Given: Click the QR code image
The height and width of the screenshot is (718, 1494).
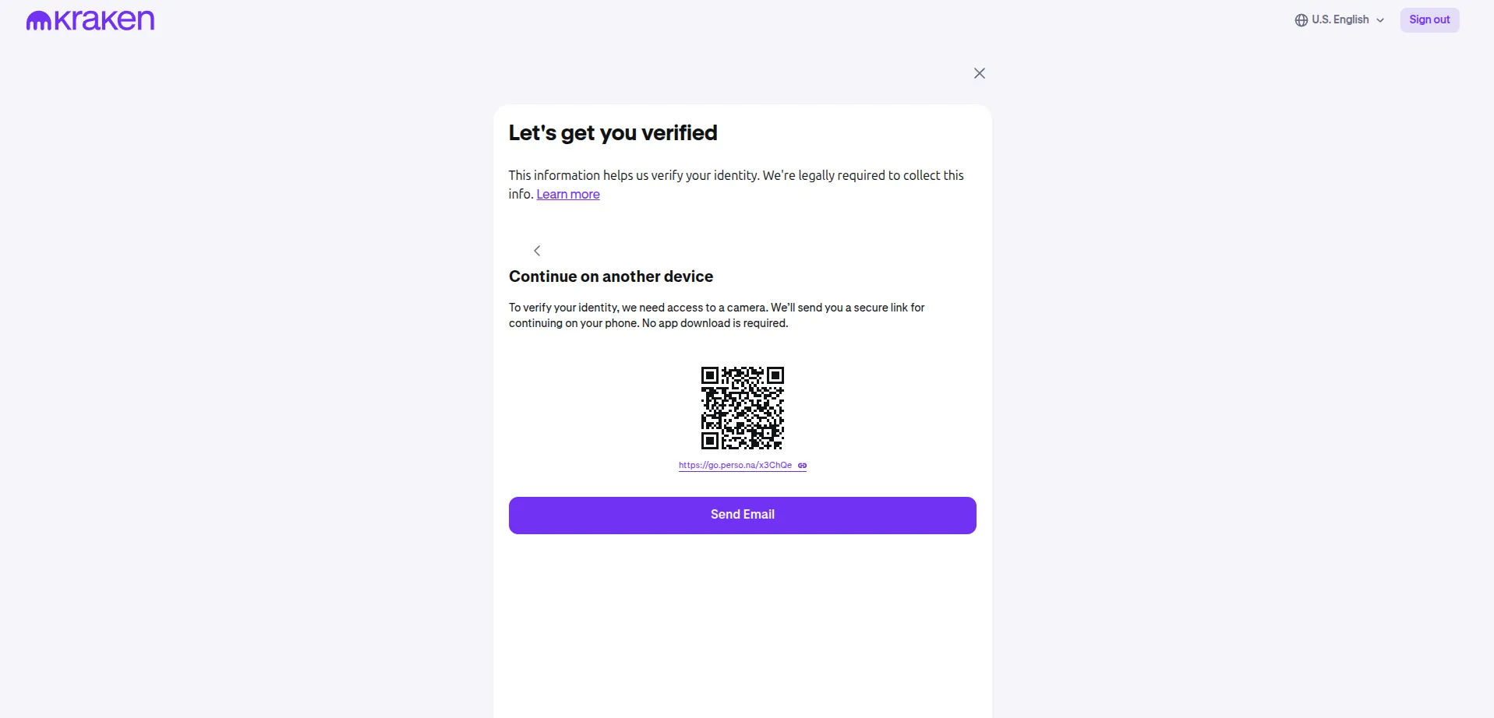Looking at the screenshot, I should coord(742,408).
